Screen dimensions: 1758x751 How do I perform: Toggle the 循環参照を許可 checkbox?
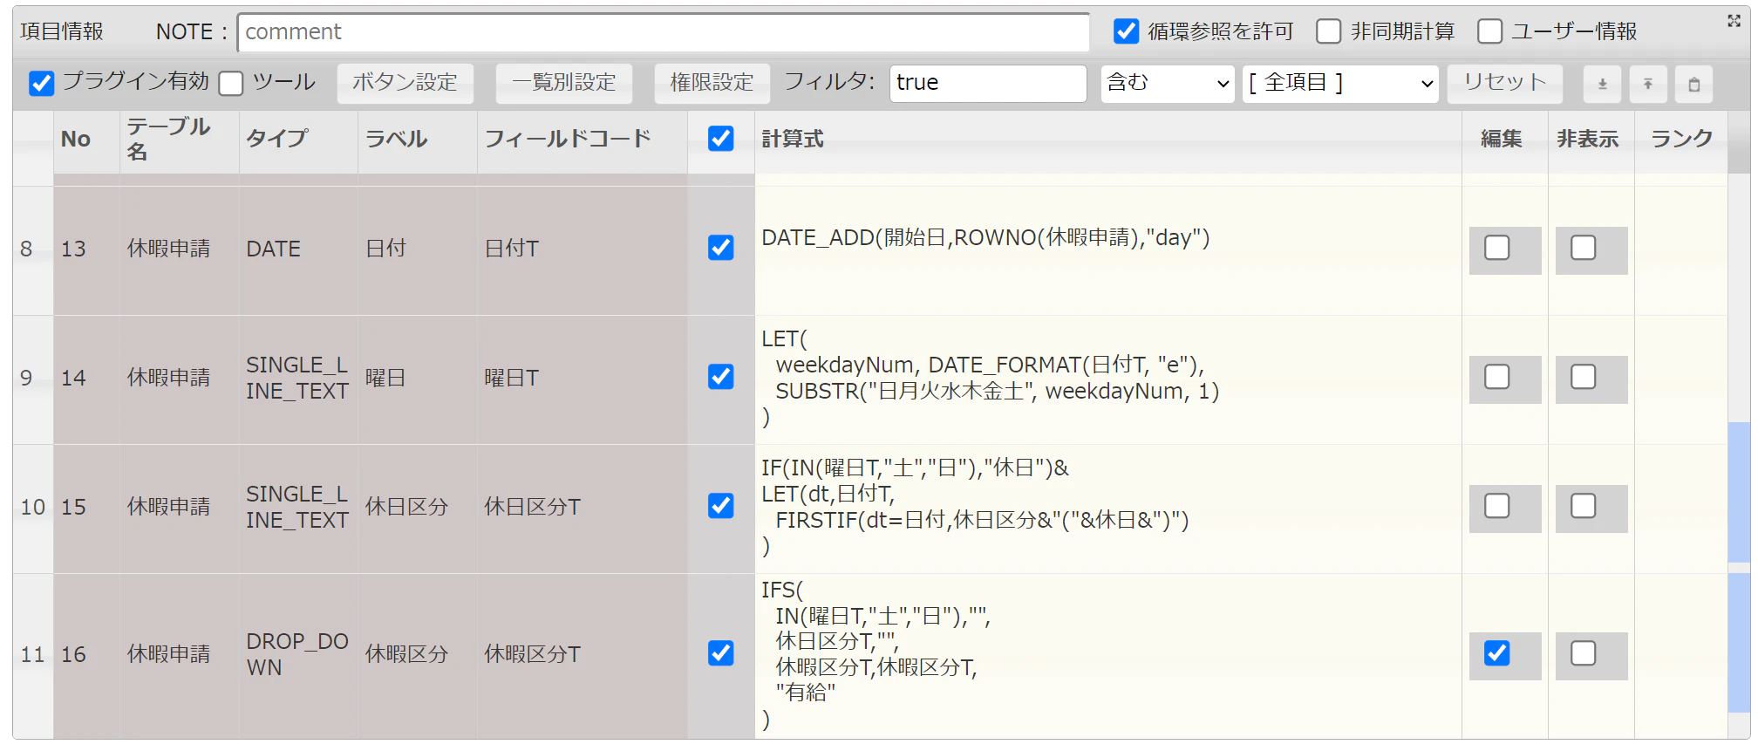[1126, 31]
